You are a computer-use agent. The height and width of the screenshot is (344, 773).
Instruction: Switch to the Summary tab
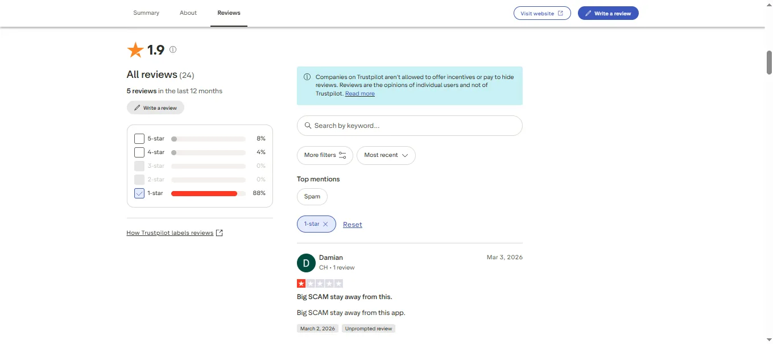(146, 13)
